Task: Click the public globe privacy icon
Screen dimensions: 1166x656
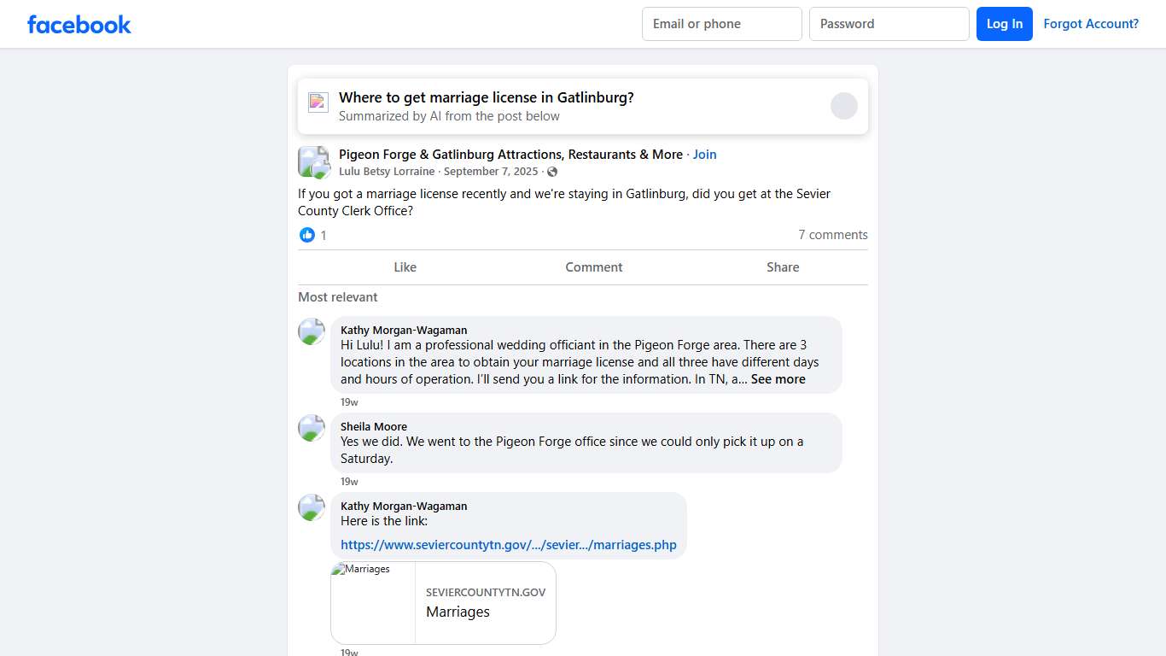Action: coord(552,172)
